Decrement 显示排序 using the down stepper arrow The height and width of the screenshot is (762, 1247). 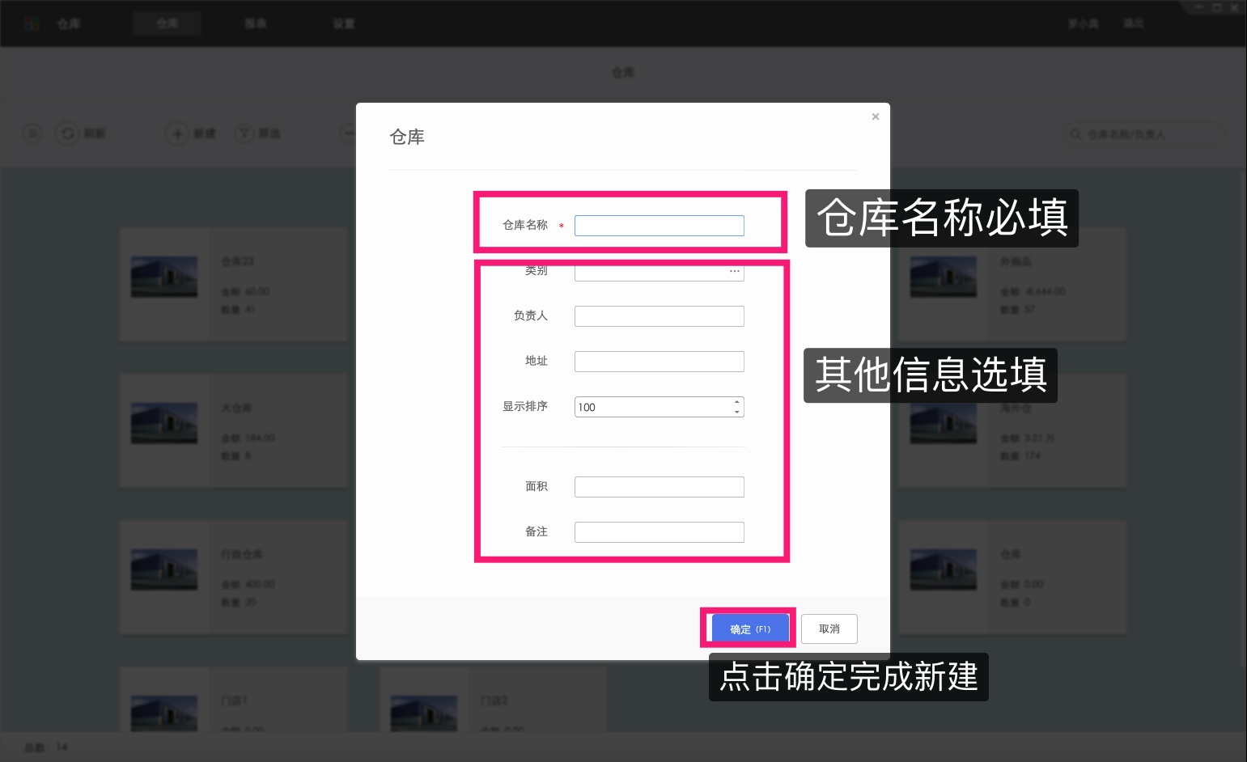[736, 411]
